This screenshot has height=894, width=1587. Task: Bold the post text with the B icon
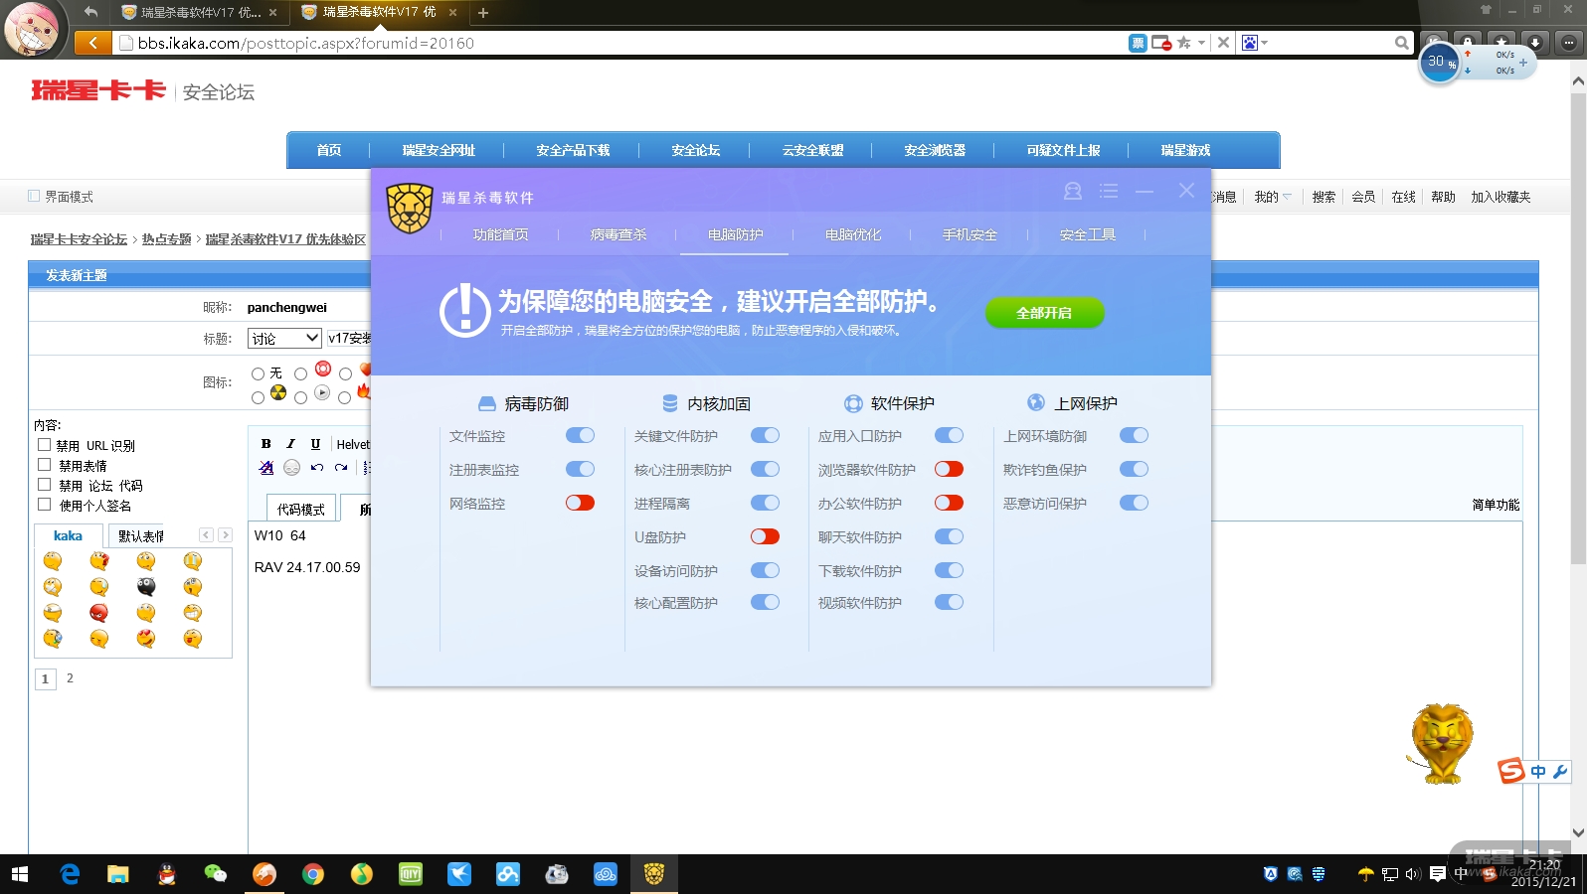click(265, 444)
